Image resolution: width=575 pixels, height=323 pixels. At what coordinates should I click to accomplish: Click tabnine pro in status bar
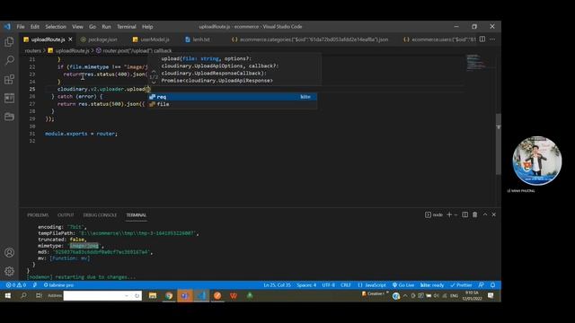(x=58, y=285)
